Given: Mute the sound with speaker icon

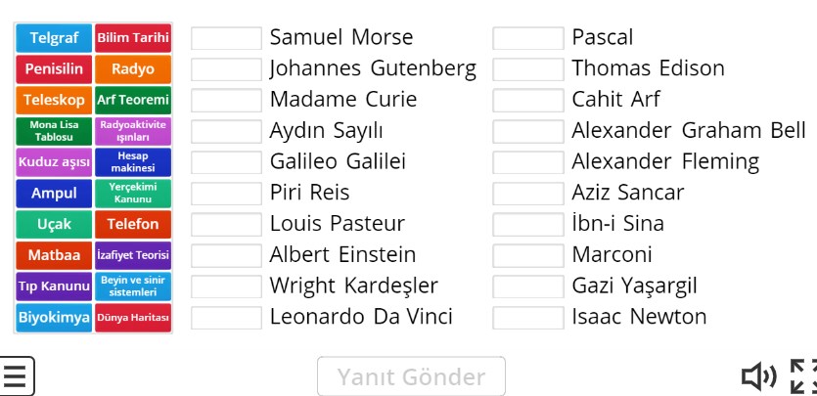Looking at the screenshot, I should [758, 376].
